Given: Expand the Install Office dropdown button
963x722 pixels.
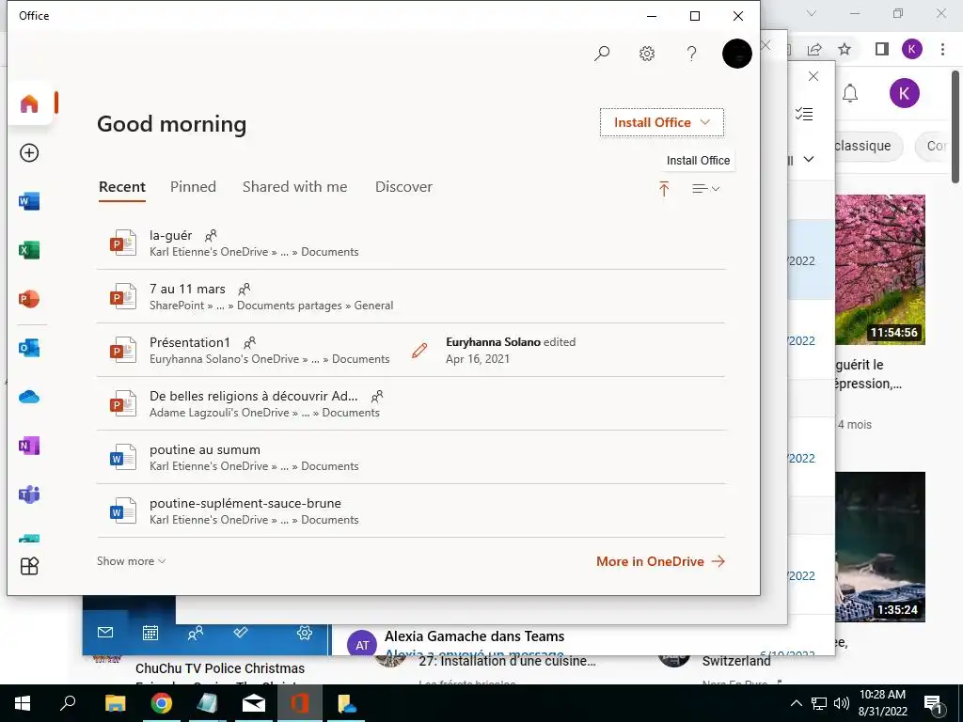Looking at the screenshot, I should click(661, 122).
